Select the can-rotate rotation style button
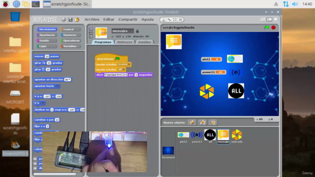 [91, 29]
